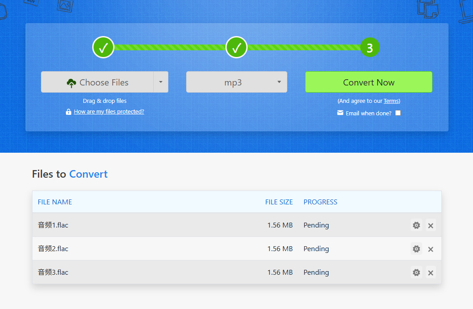473x309 pixels.
Task: Open the mp3 output format dropdown
Action: (236, 82)
